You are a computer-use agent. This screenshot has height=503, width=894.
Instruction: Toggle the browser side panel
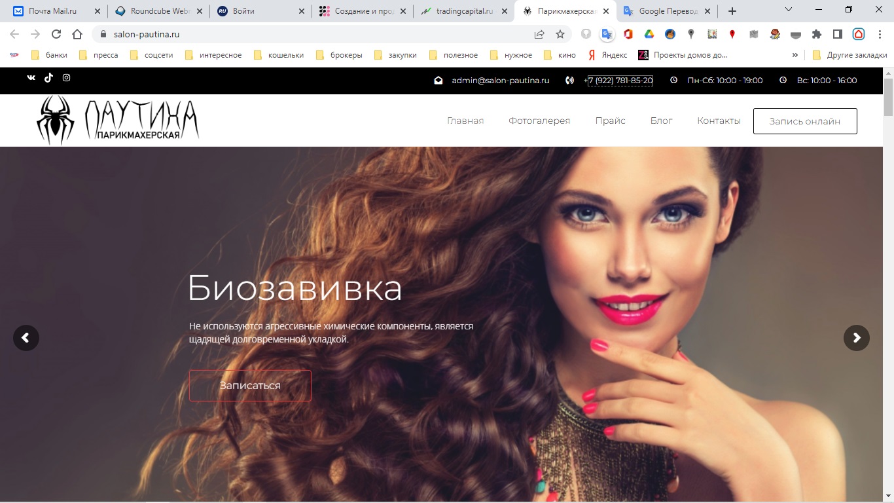pos(838,34)
